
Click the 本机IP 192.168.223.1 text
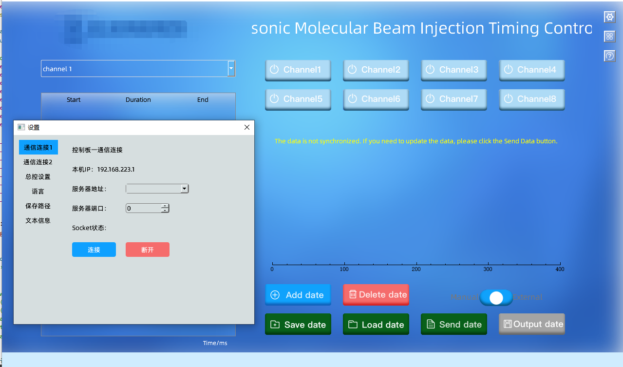pos(103,169)
